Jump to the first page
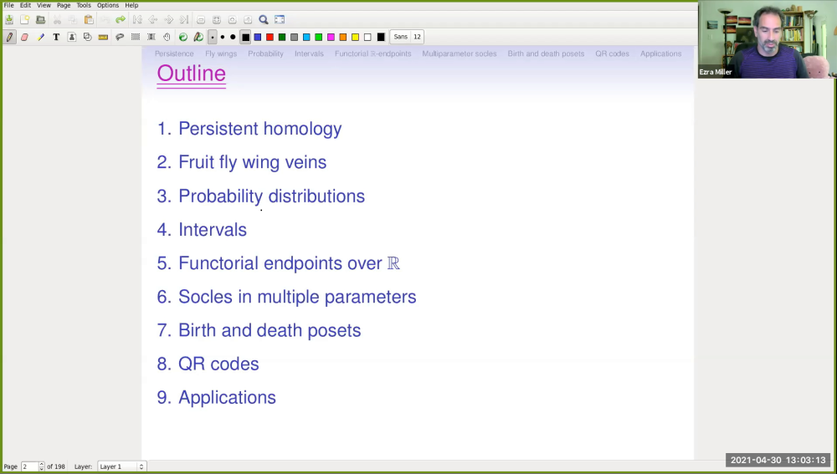The height and width of the screenshot is (474, 837). pos(137,20)
